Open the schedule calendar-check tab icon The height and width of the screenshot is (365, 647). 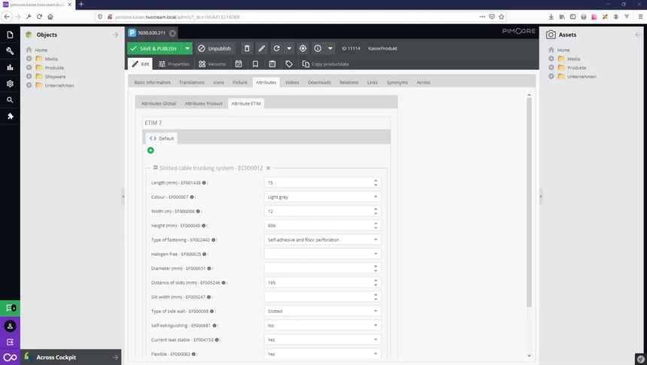pyautogui.click(x=238, y=64)
